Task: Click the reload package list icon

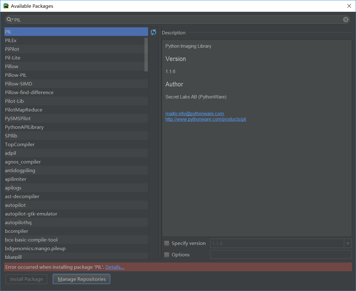Action: tap(153, 32)
